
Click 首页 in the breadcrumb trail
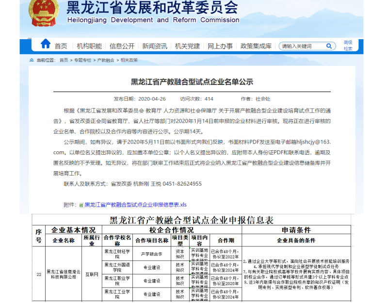click(x=64, y=60)
